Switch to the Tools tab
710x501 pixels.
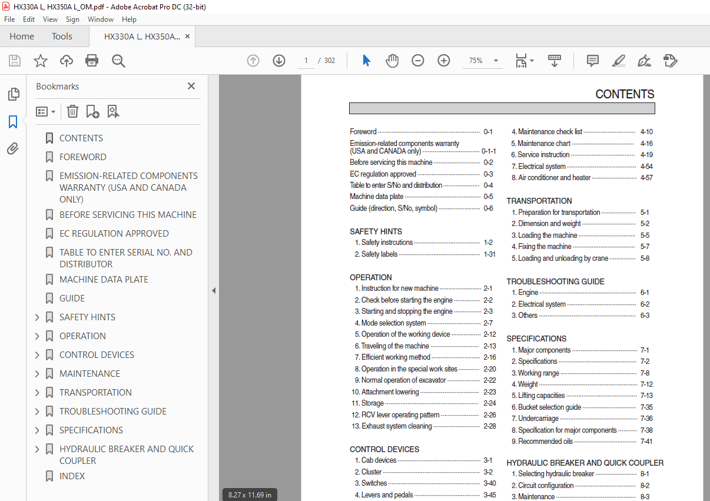click(x=62, y=36)
